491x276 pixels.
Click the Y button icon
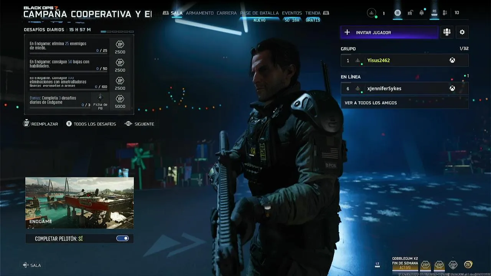click(x=69, y=124)
